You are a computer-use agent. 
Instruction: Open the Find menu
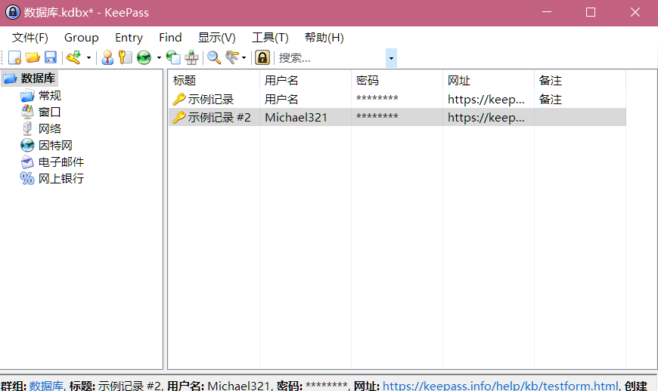click(x=170, y=38)
